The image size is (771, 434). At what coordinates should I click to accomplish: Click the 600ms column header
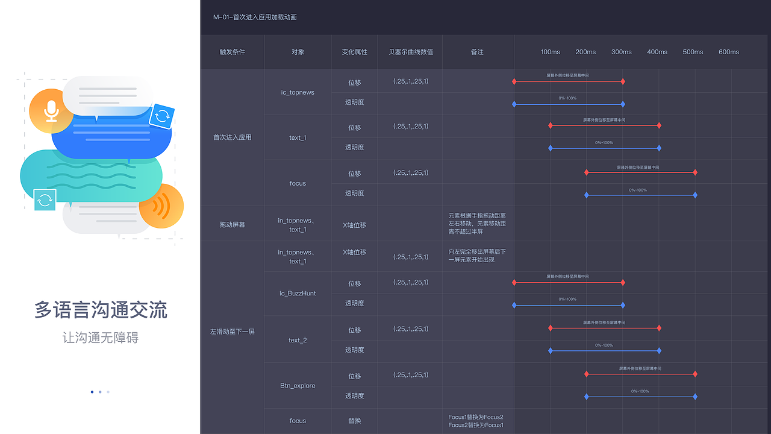click(x=729, y=52)
